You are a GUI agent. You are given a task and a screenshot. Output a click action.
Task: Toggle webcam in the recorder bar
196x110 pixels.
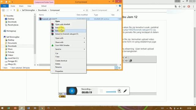[119, 91]
